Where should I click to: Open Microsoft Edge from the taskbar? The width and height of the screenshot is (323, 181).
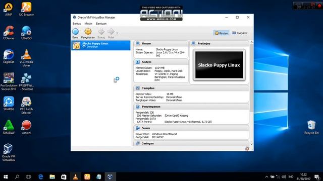pos(40,176)
